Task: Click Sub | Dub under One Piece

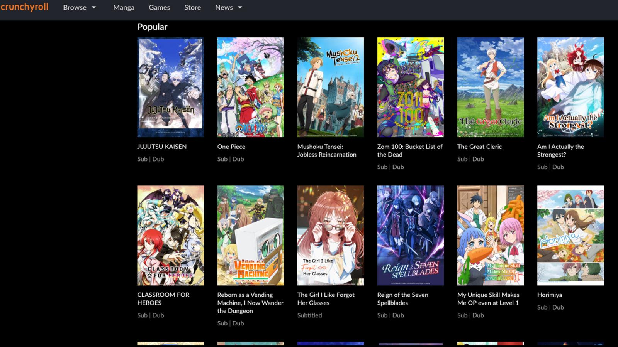Action: (x=231, y=159)
